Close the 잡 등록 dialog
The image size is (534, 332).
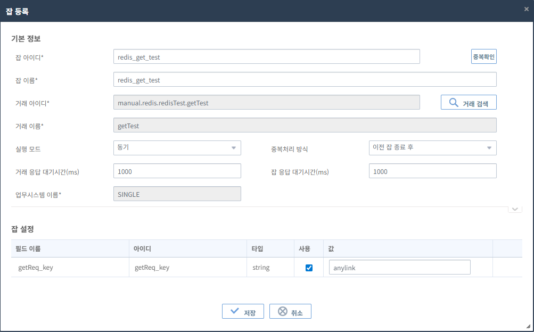tap(526, 9)
